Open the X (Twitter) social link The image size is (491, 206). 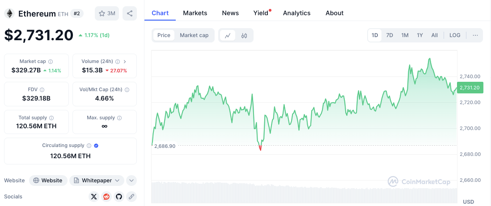(93, 196)
